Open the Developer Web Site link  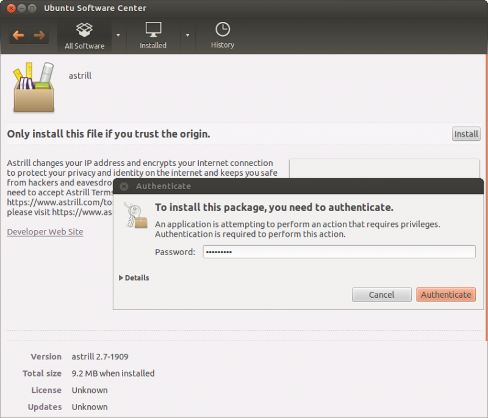[x=45, y=232]
